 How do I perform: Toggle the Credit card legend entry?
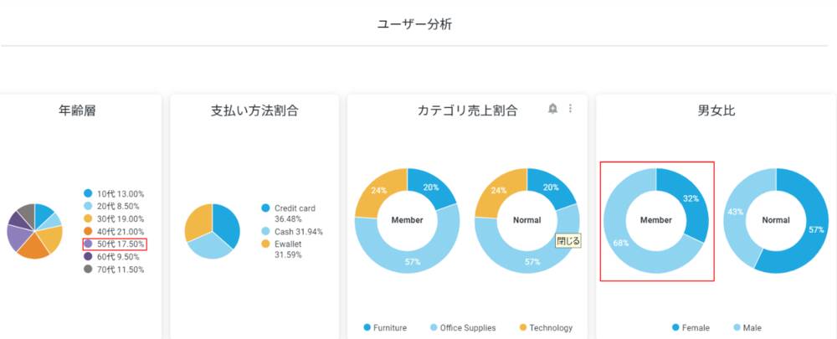(x=295, y=208)
